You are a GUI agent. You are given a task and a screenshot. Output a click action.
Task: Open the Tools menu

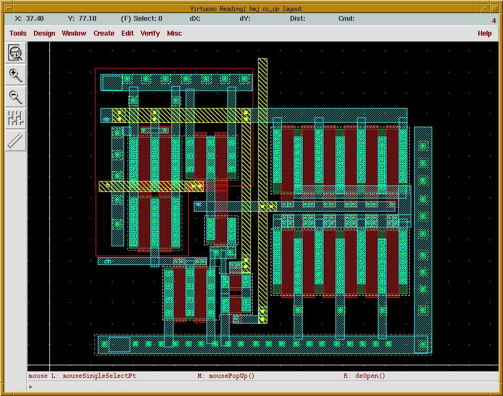pyautogui.click(x=18, y=33)
